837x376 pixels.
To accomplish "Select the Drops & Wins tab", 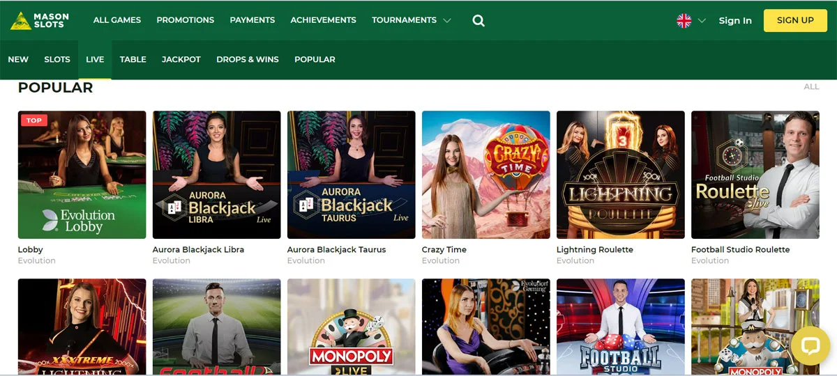I will coord(248,59).
